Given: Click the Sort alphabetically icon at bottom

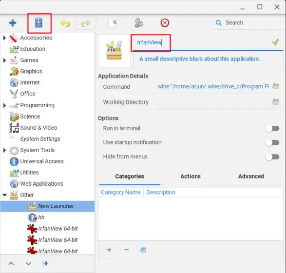Looking at the screenshot, I should tap(45, 264).
